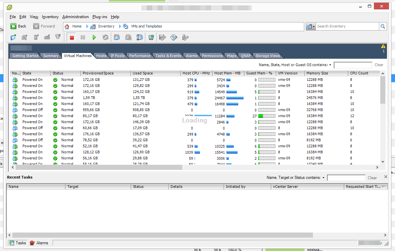The width and height of the screenshot is (395, 251).
Task: Click the VM list filter text field
Action: click(x=353, y=65)
